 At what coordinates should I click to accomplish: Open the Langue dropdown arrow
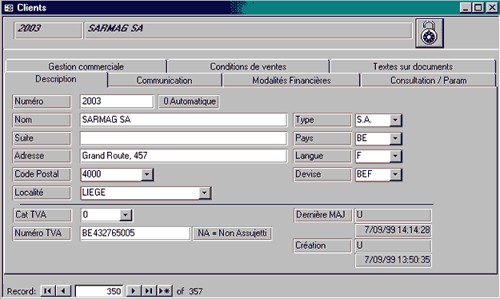click(395, 156)
